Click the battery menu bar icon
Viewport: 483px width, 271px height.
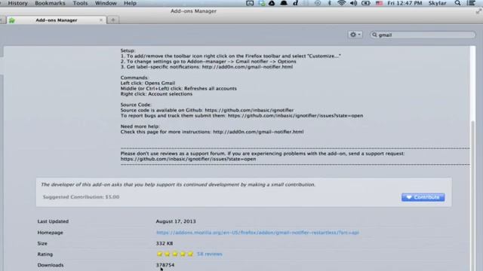coord(365,3)
